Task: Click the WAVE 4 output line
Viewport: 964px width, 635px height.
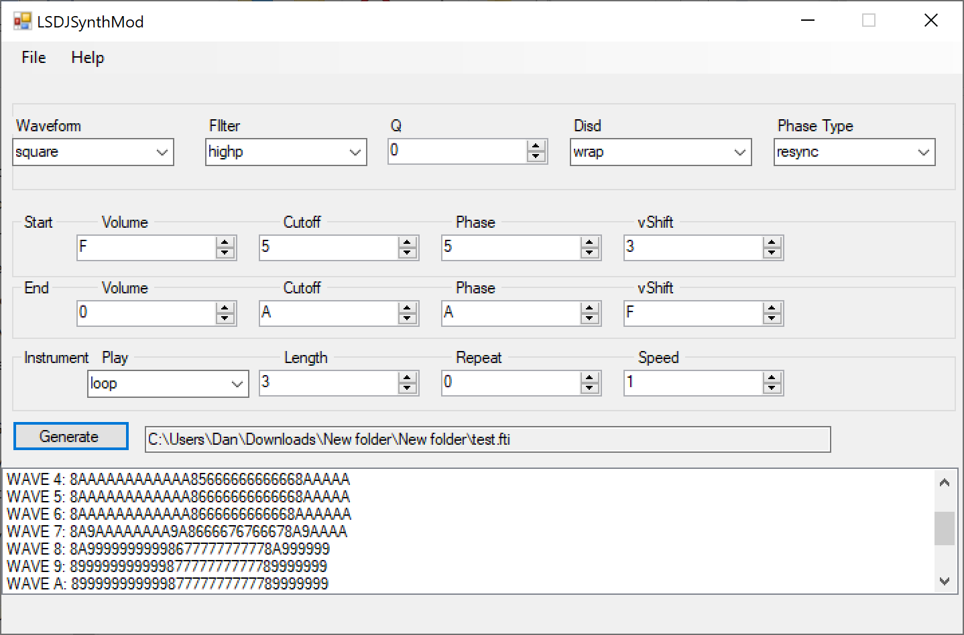Action: click(x=178, y=479)
